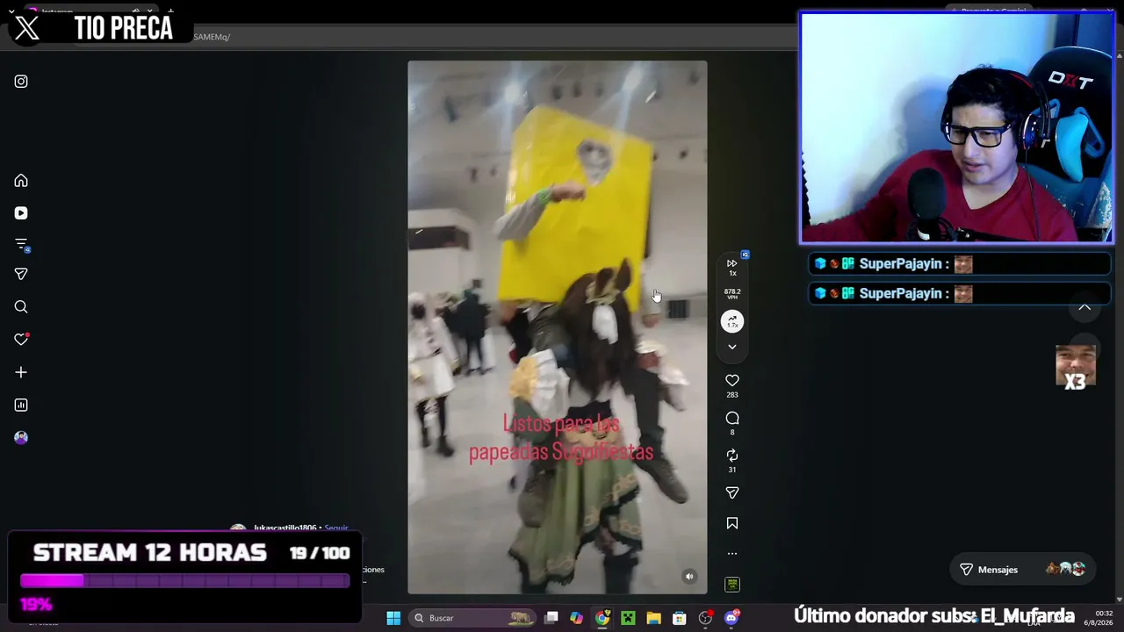Toggle the reel's sound with speaker icon

(x=689, y=577)
